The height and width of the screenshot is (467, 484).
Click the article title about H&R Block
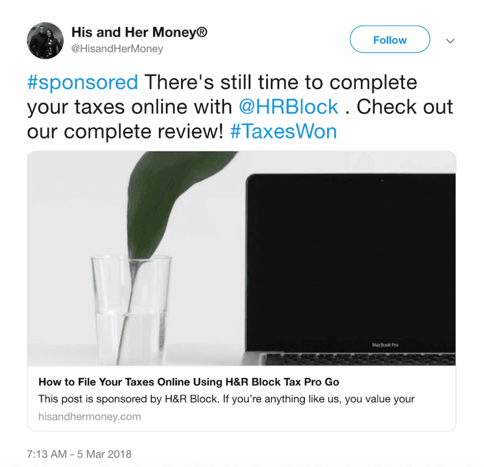pyautogui.click(x=189, y=381)
